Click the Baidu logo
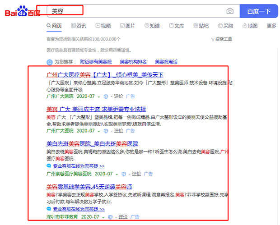 (23, 11)
